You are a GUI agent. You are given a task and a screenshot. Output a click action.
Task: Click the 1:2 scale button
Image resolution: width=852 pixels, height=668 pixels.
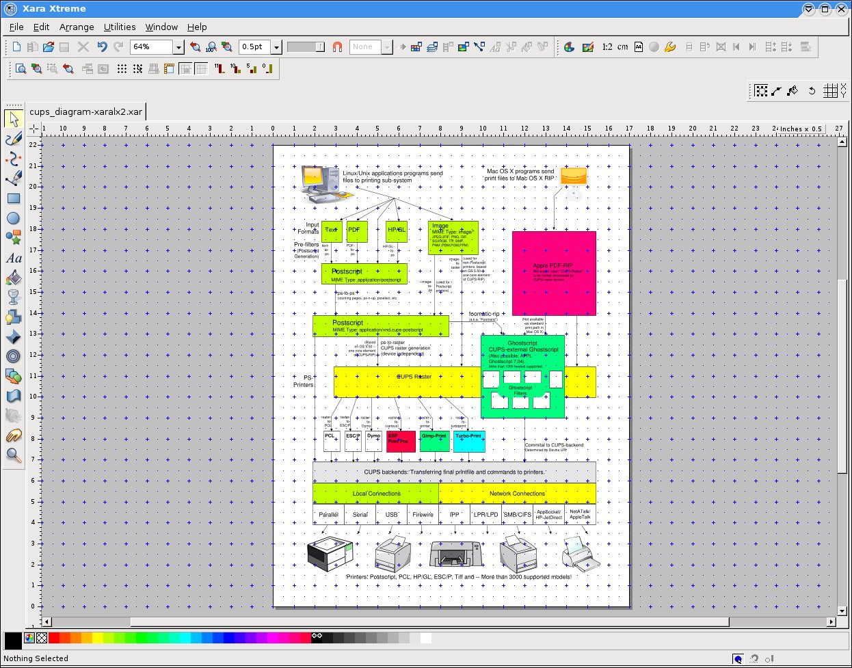[x=607, y=47]
